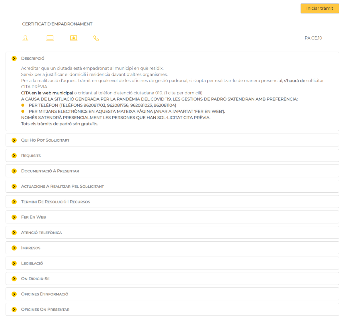The height and width of the screenshot is (319, 344).
Task: Click the yellow arrow icon beside Impresos
Action: coord(14,248)
